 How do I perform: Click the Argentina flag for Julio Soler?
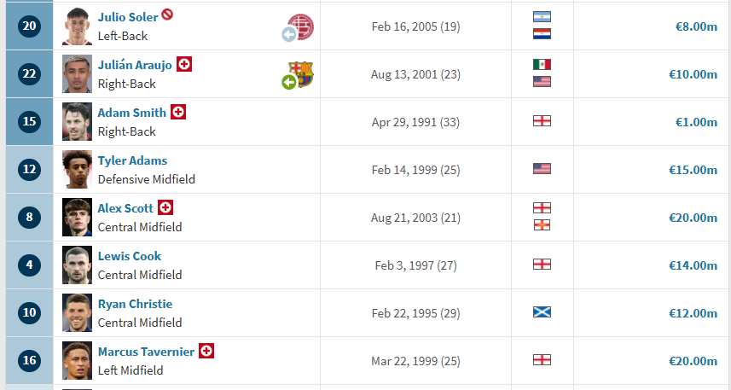coord(542,17)
